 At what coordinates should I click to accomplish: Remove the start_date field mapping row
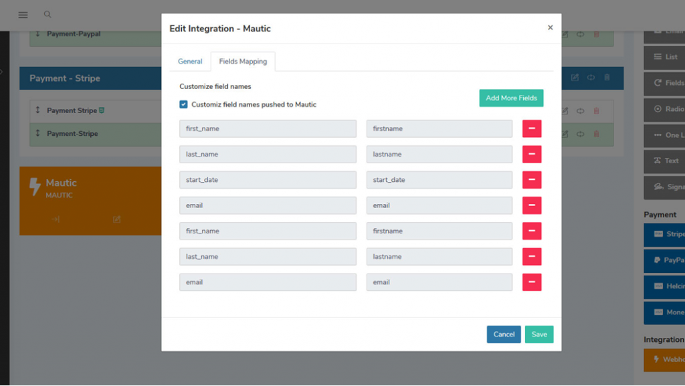[x=532, y=180]
